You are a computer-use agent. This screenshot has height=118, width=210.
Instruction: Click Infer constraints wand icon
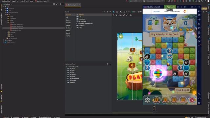pyautogui.click(x=127, y=15)
